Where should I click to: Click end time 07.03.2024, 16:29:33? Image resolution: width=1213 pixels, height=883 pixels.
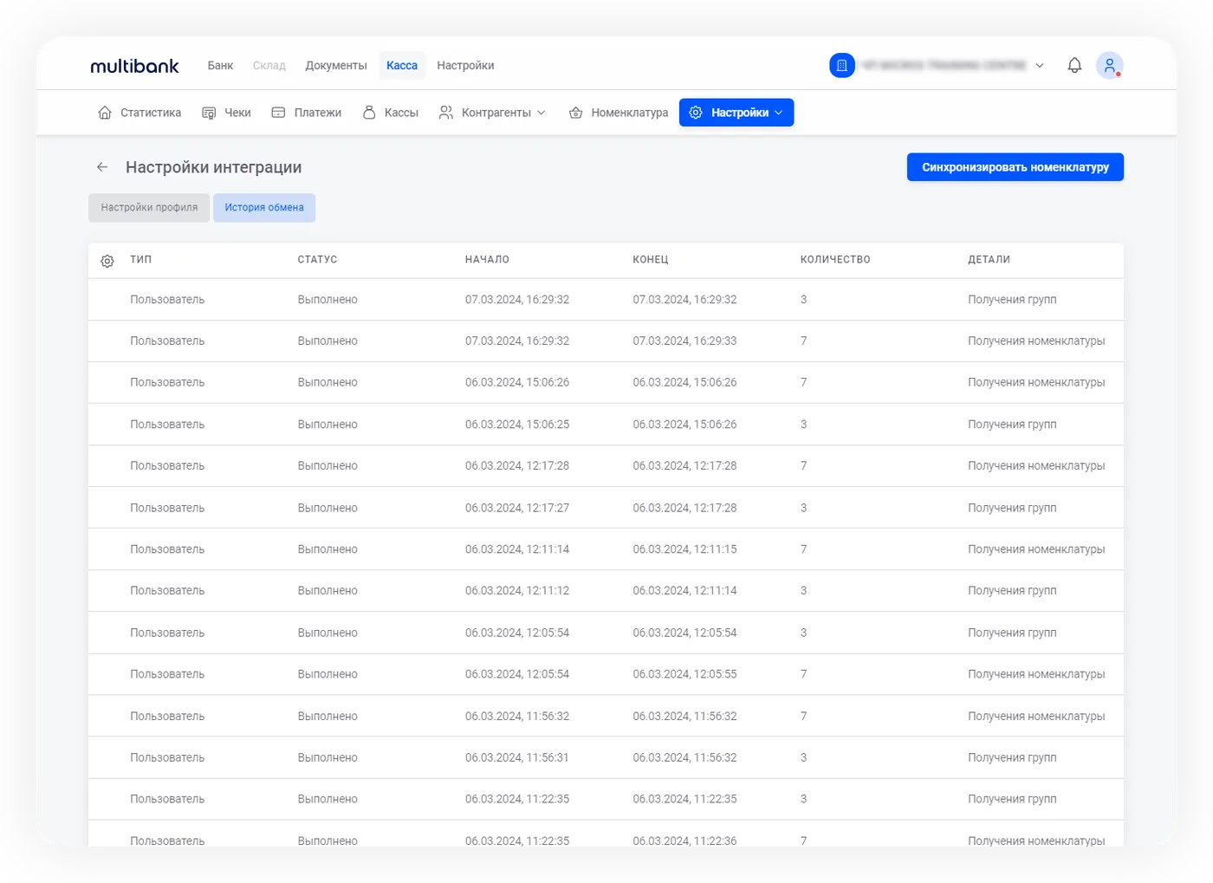(684, 341)
